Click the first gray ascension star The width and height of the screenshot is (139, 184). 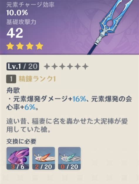[47, 67]
